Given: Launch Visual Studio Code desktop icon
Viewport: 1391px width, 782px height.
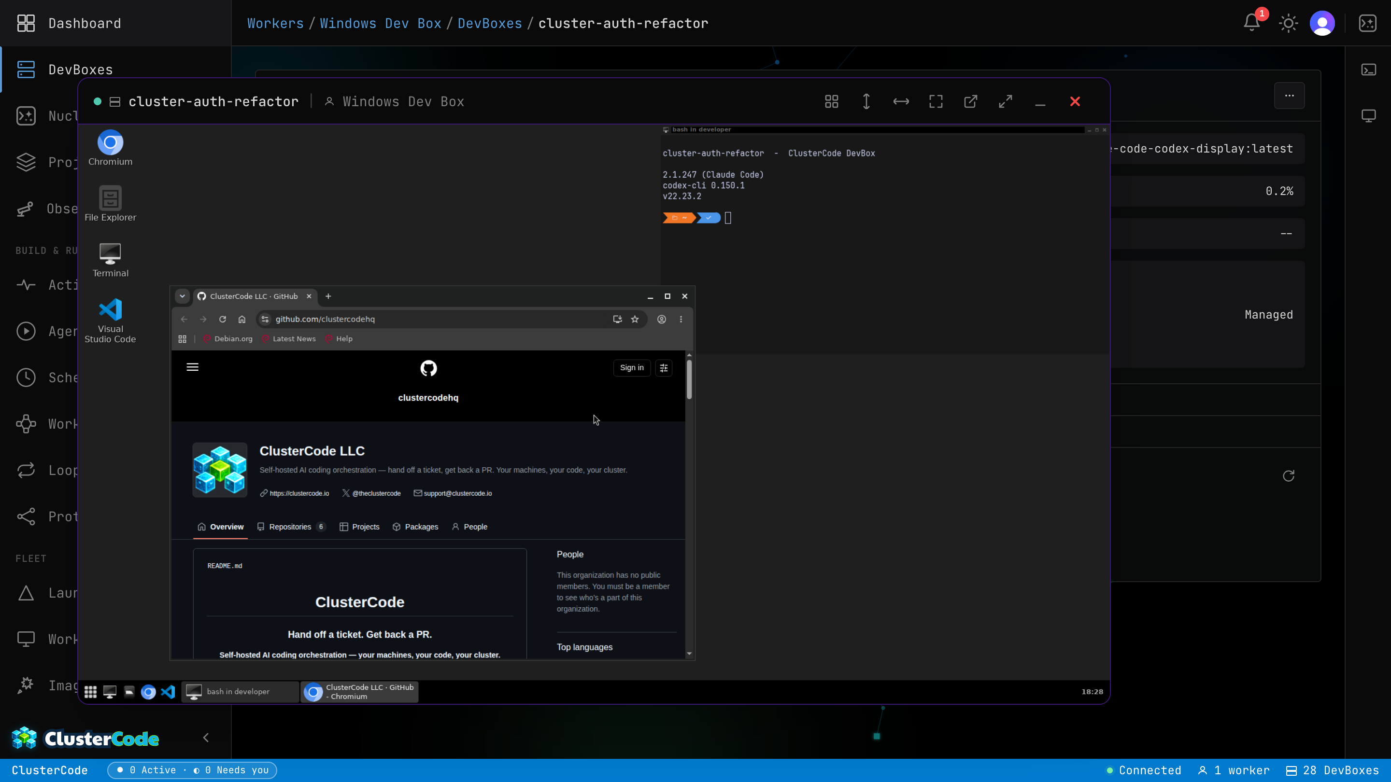Looking at the screenshot, I should [x=110, y=321].
